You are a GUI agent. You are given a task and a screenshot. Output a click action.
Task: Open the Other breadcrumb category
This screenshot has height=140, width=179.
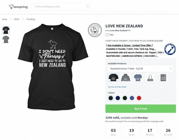[x=17, y=19]
